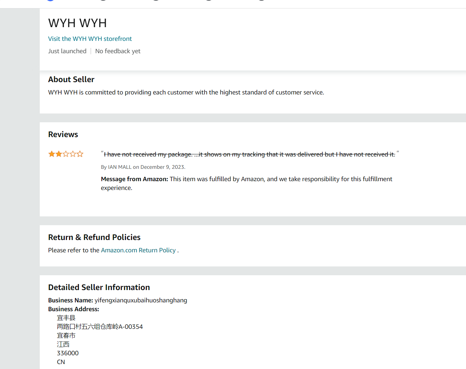Click the 江西 province line
The height and width of the screenshot is (369, 466).
pos(63,344)
